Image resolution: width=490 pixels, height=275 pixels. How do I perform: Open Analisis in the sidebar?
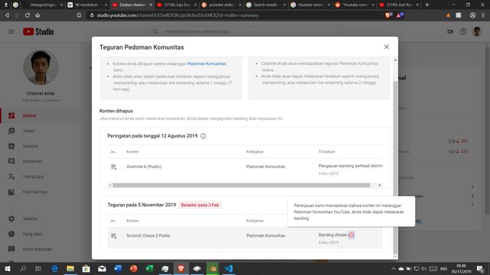(41, 146)
